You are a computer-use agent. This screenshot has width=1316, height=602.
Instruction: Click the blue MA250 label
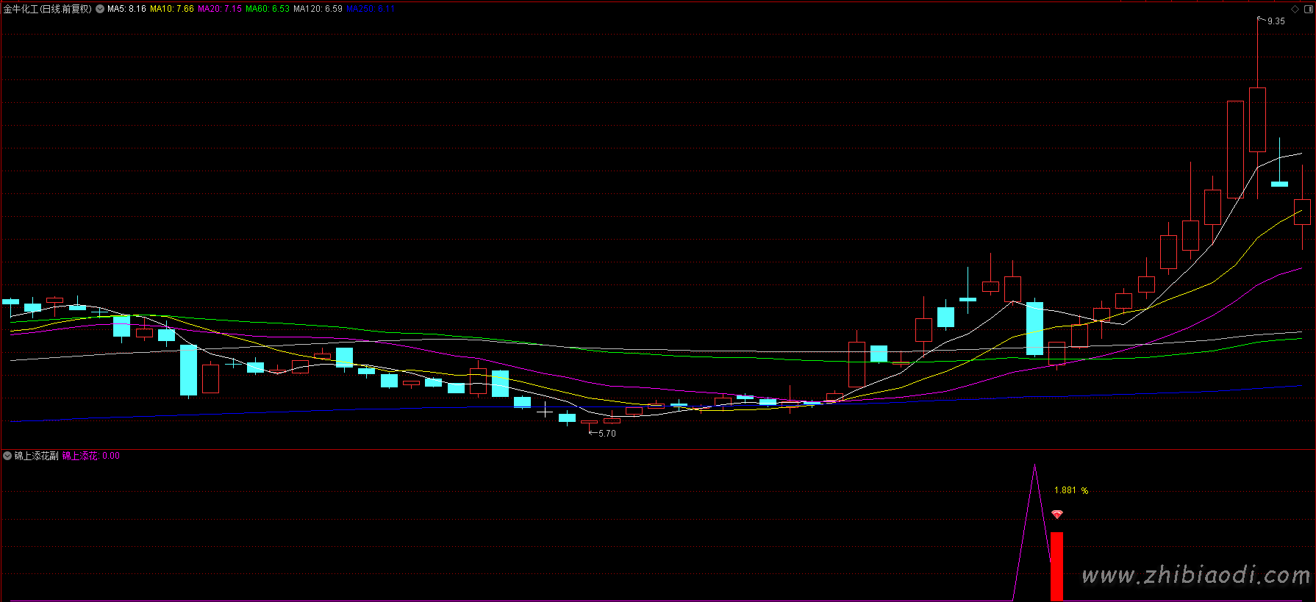(371, 9)
